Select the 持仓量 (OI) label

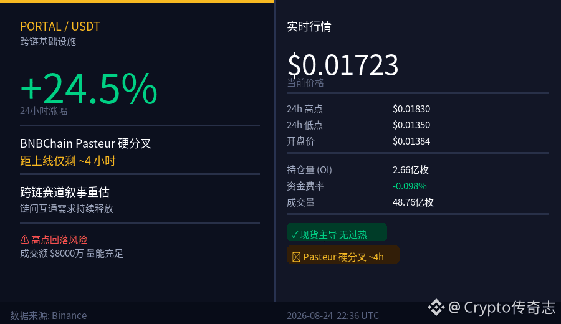[309, 170]
